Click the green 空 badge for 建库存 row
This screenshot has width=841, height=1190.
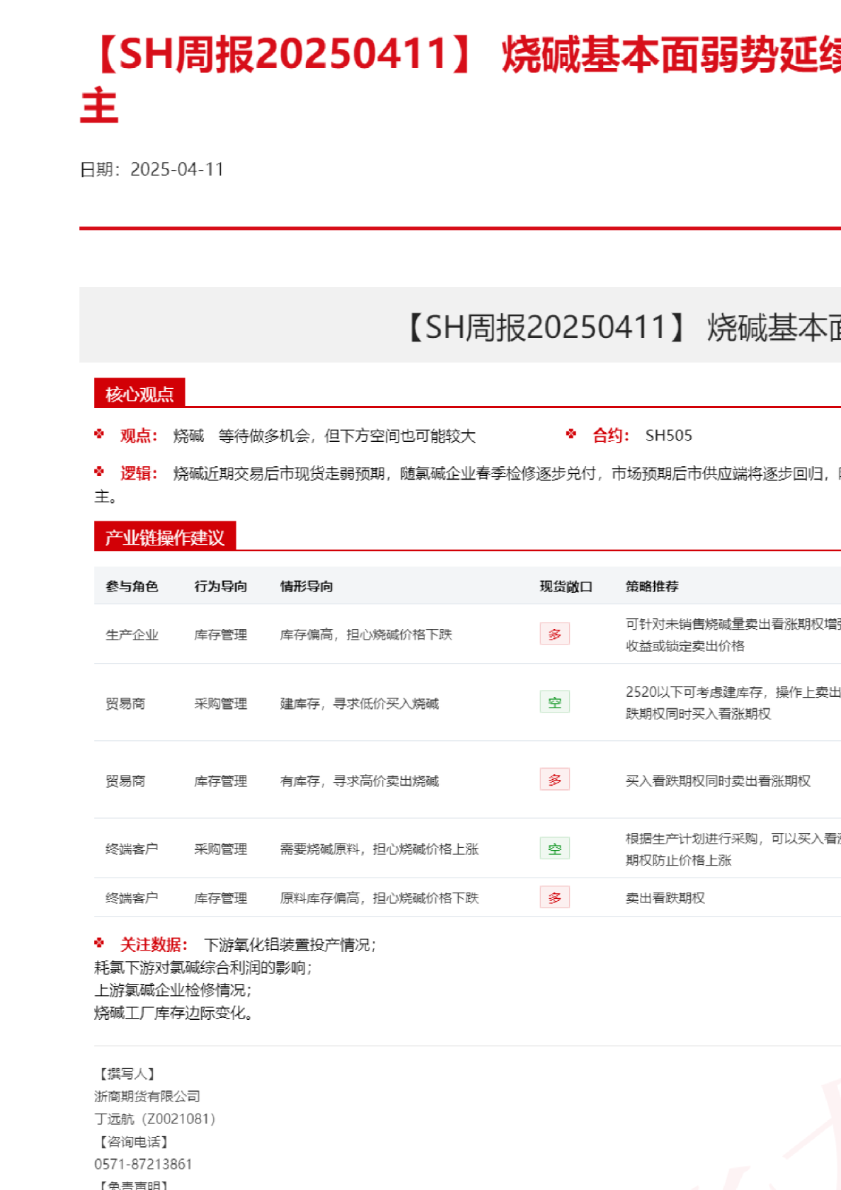point(554,703)
